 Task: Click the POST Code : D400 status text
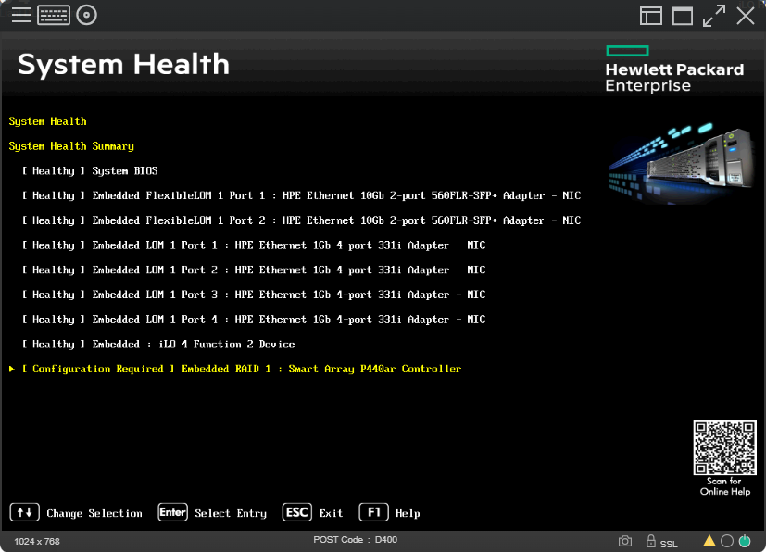pos(355,540)
